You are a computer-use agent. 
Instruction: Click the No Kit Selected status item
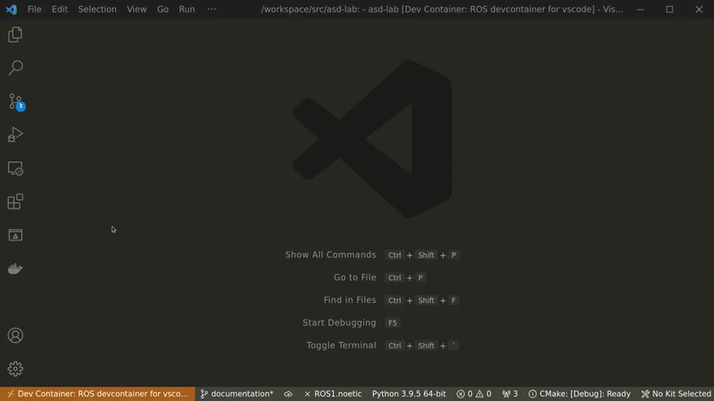point(677,394)
